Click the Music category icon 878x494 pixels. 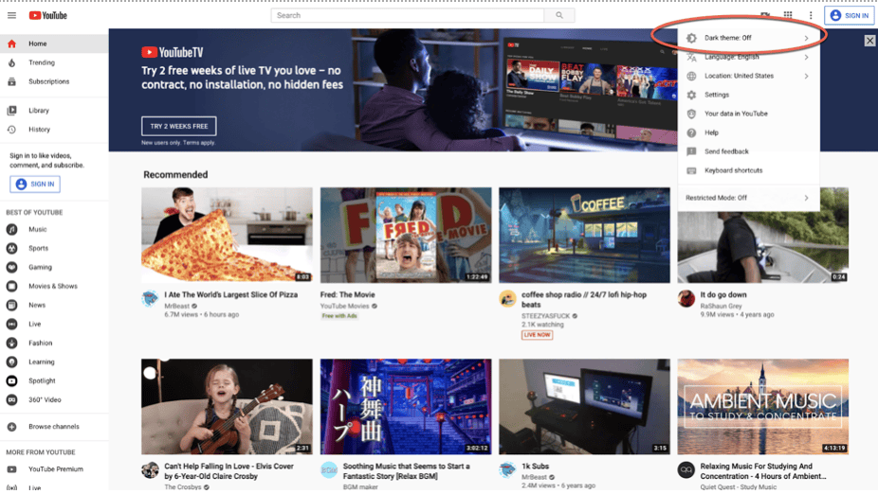(x=11, y=230)
